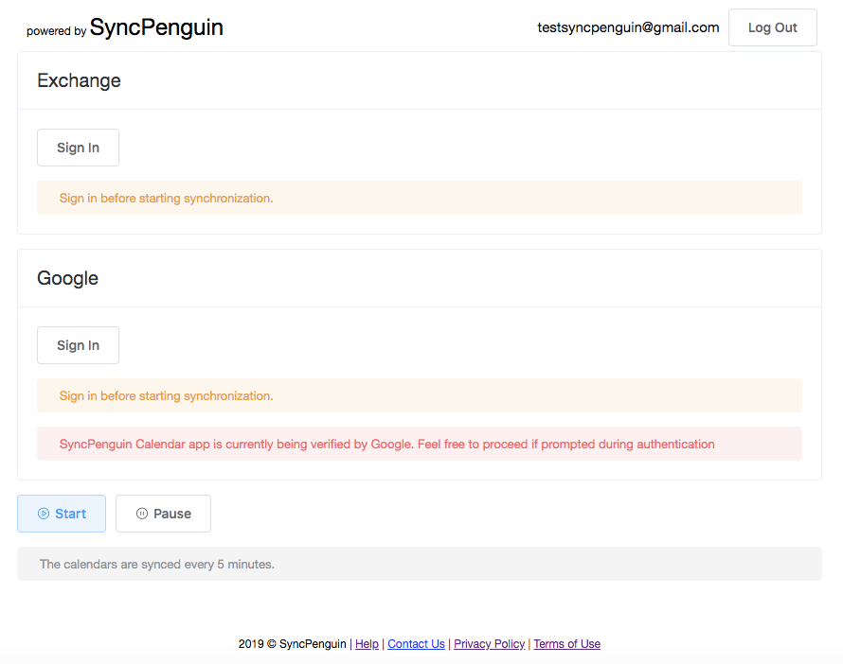Sign in to Google account
Image resolution: width=843 pixels, height=664 pixels.
point(78,345)
